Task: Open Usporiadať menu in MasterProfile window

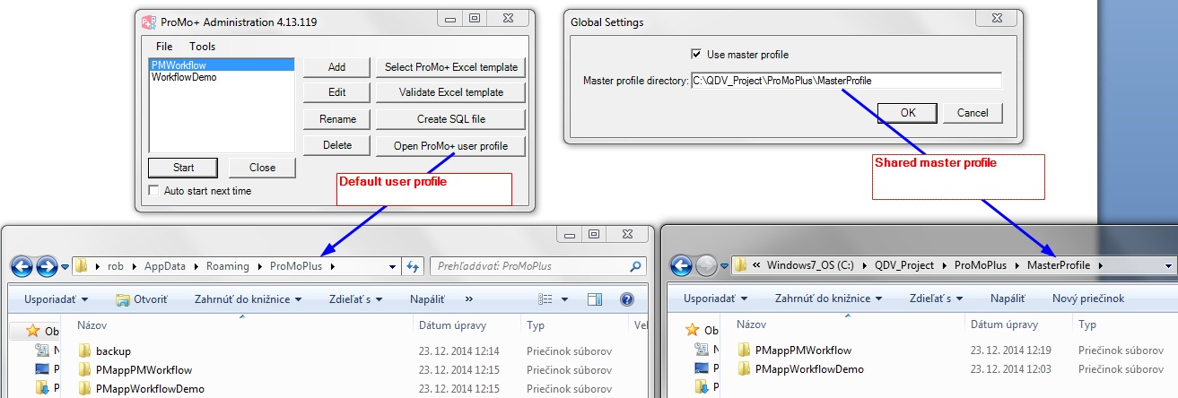Action: point(714,298)
